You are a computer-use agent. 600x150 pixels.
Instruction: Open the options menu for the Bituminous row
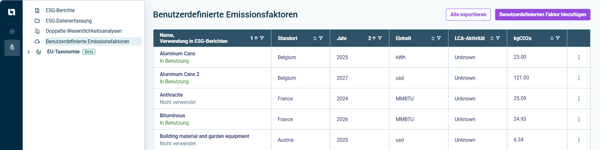pos(579,119)
